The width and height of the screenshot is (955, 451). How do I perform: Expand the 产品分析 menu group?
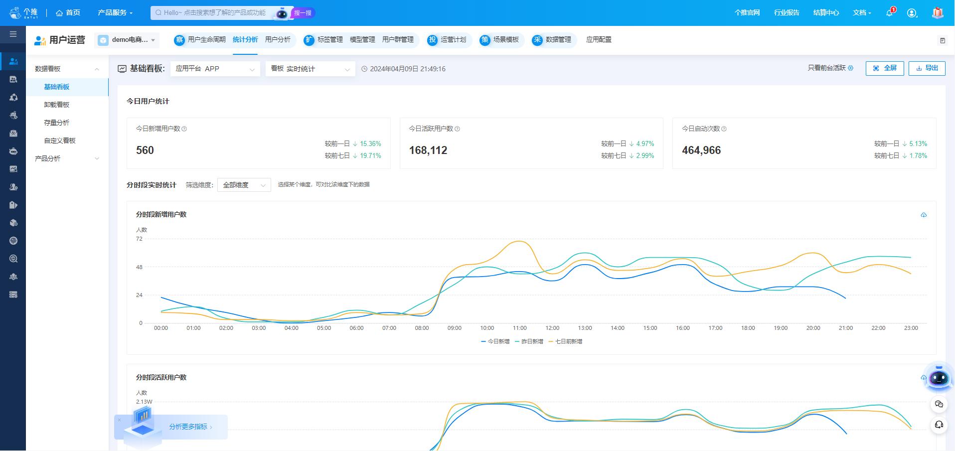click(67, 158)
